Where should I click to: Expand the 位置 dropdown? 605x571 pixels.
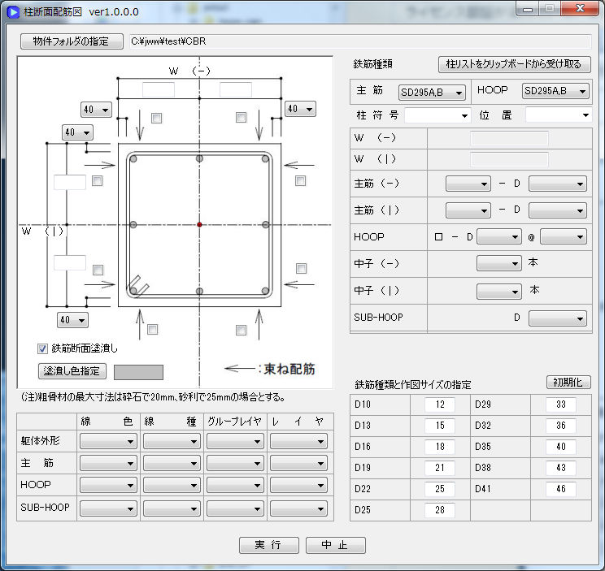tap(558, 115)
